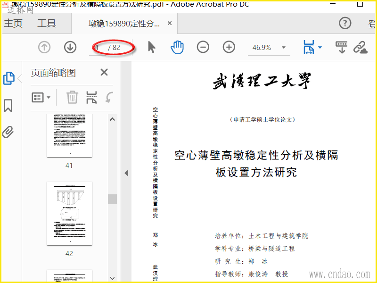Go to previous page with up arrow

(x=44, y=47)
